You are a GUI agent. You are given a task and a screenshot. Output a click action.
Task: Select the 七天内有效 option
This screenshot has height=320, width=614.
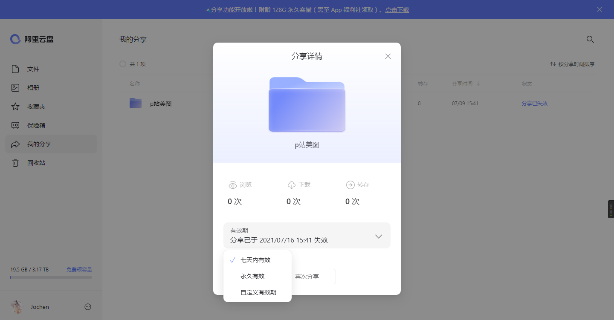point(255,260)
